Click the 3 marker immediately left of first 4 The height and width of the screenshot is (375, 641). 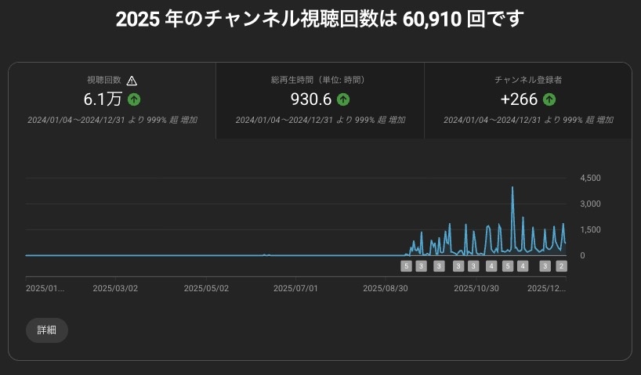click(474, 266)
